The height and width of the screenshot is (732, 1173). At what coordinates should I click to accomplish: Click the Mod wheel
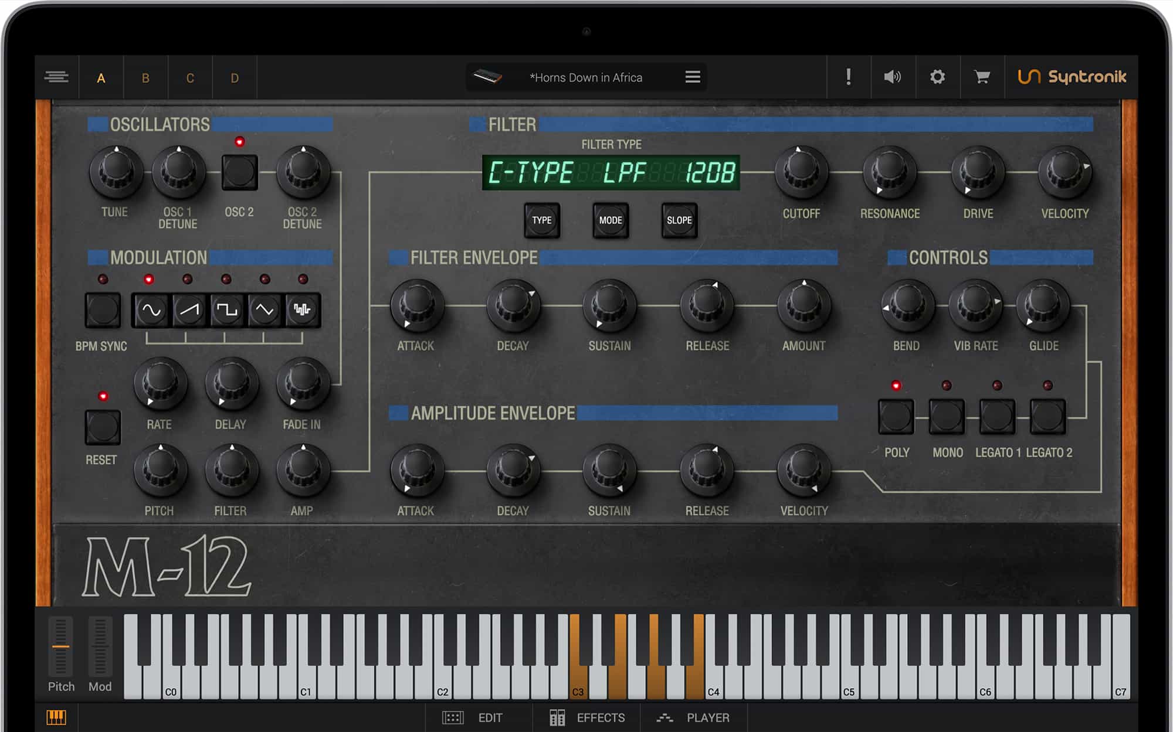[100, 646]
